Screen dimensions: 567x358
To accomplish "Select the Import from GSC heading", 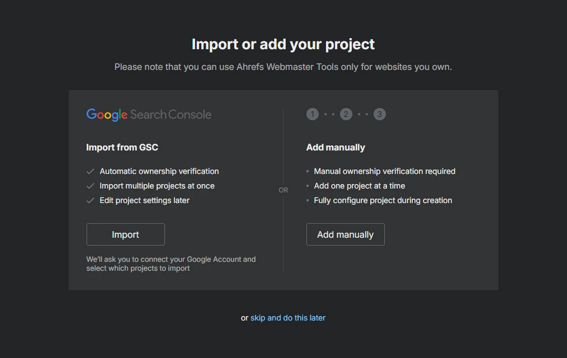I will (122, 147).
